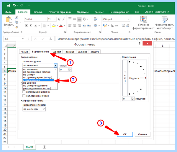Align text to bottom of cell

tap(79, 19)
